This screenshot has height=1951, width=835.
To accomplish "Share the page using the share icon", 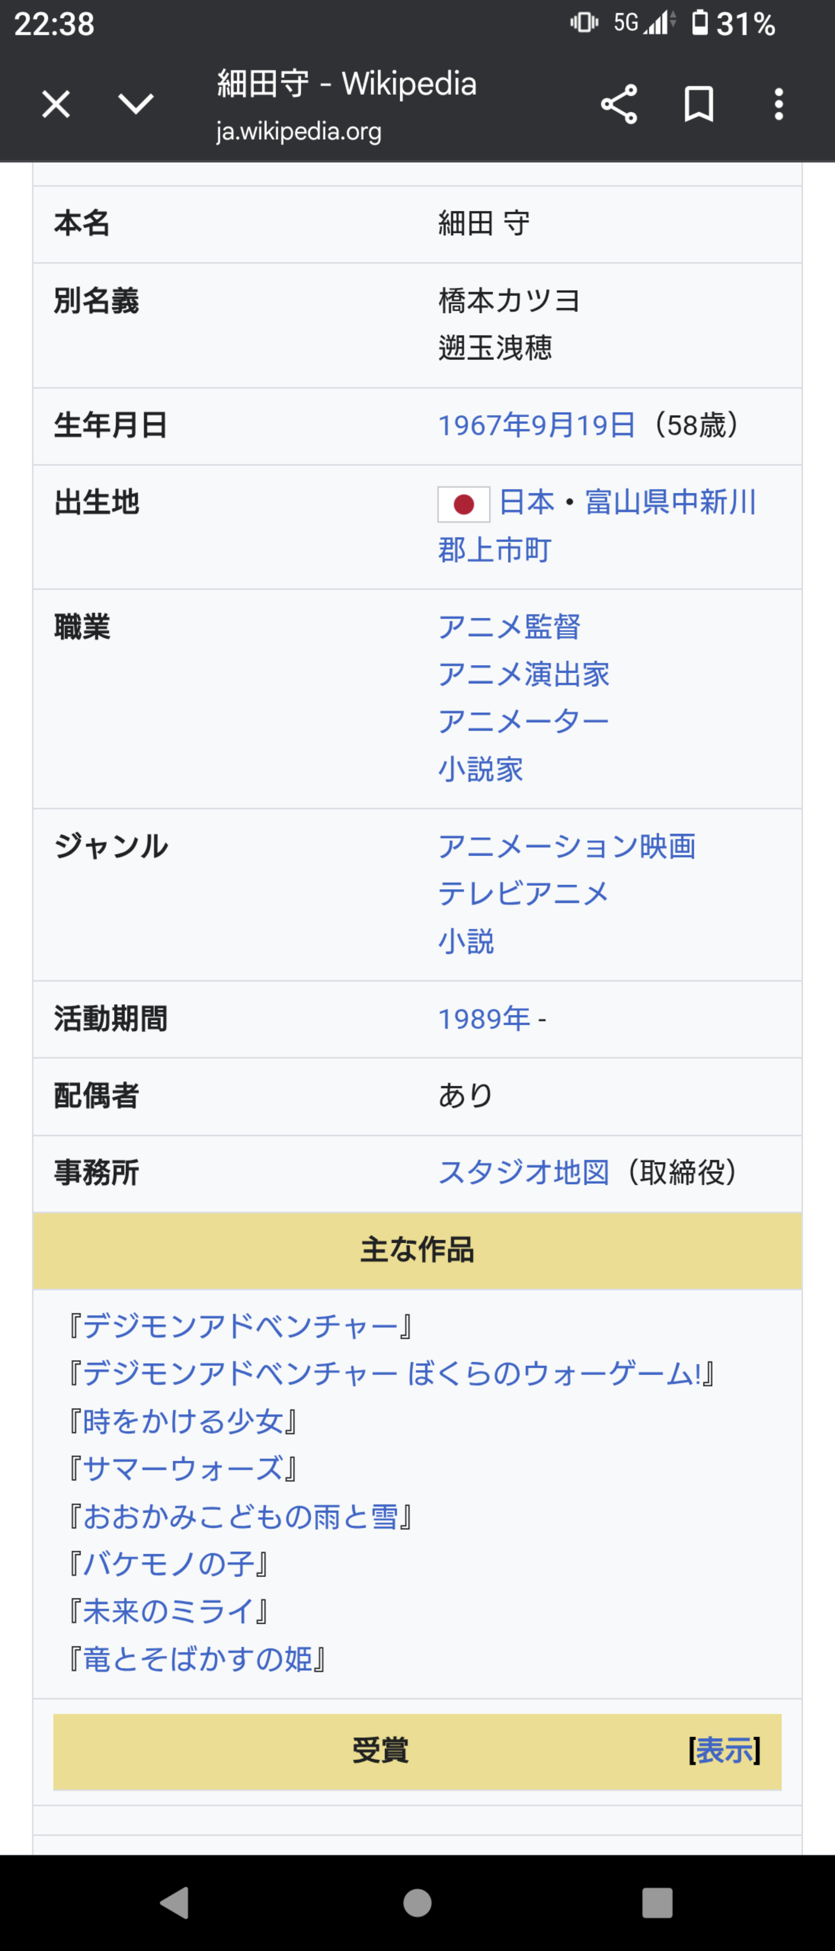I will click(619, 104).
